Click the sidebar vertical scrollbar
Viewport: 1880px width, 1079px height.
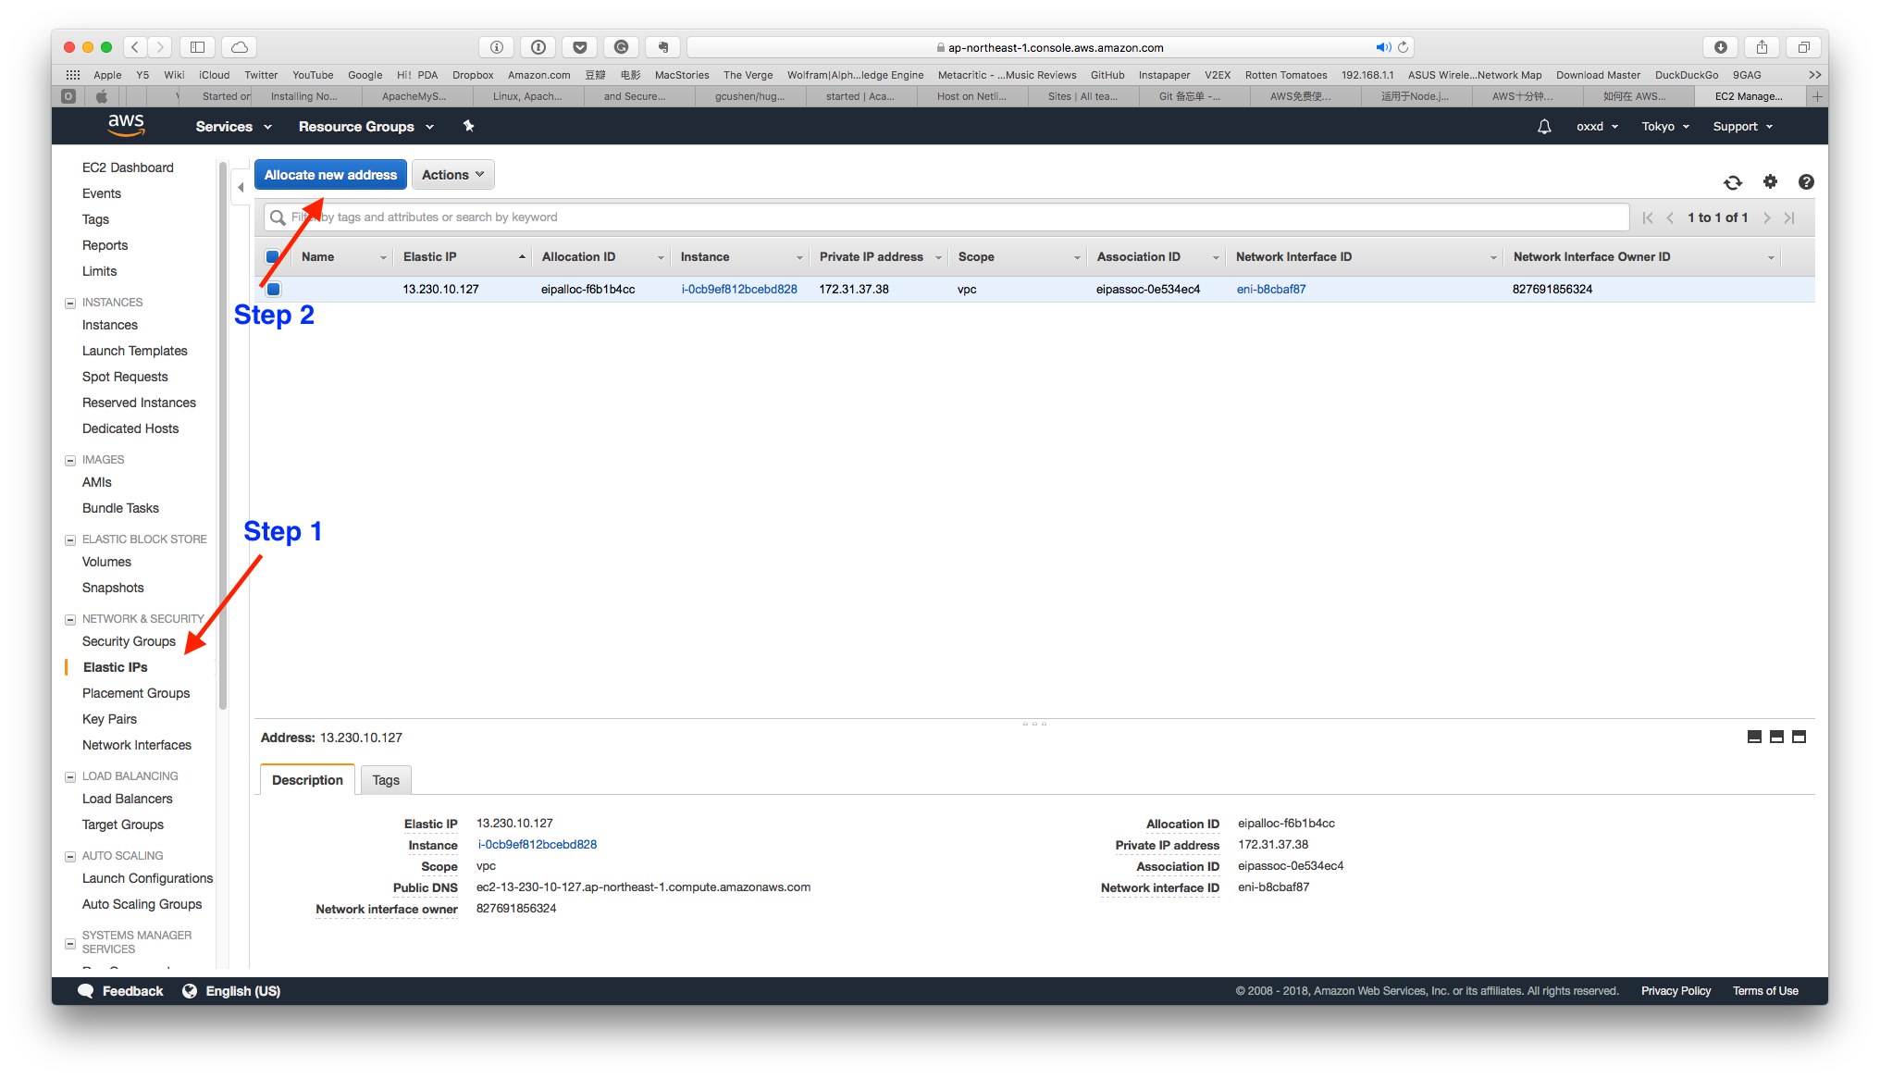click(x=222, y=435)
